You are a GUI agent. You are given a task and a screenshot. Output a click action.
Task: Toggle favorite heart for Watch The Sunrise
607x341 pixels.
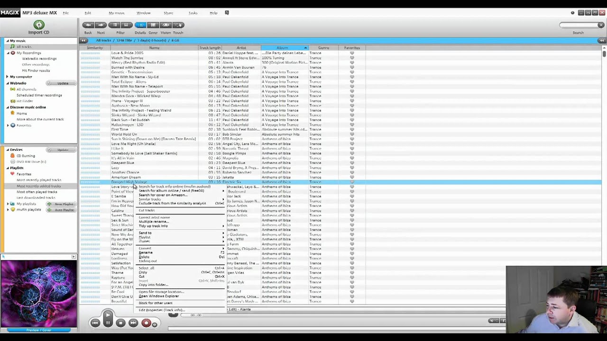tap(352, 58)
